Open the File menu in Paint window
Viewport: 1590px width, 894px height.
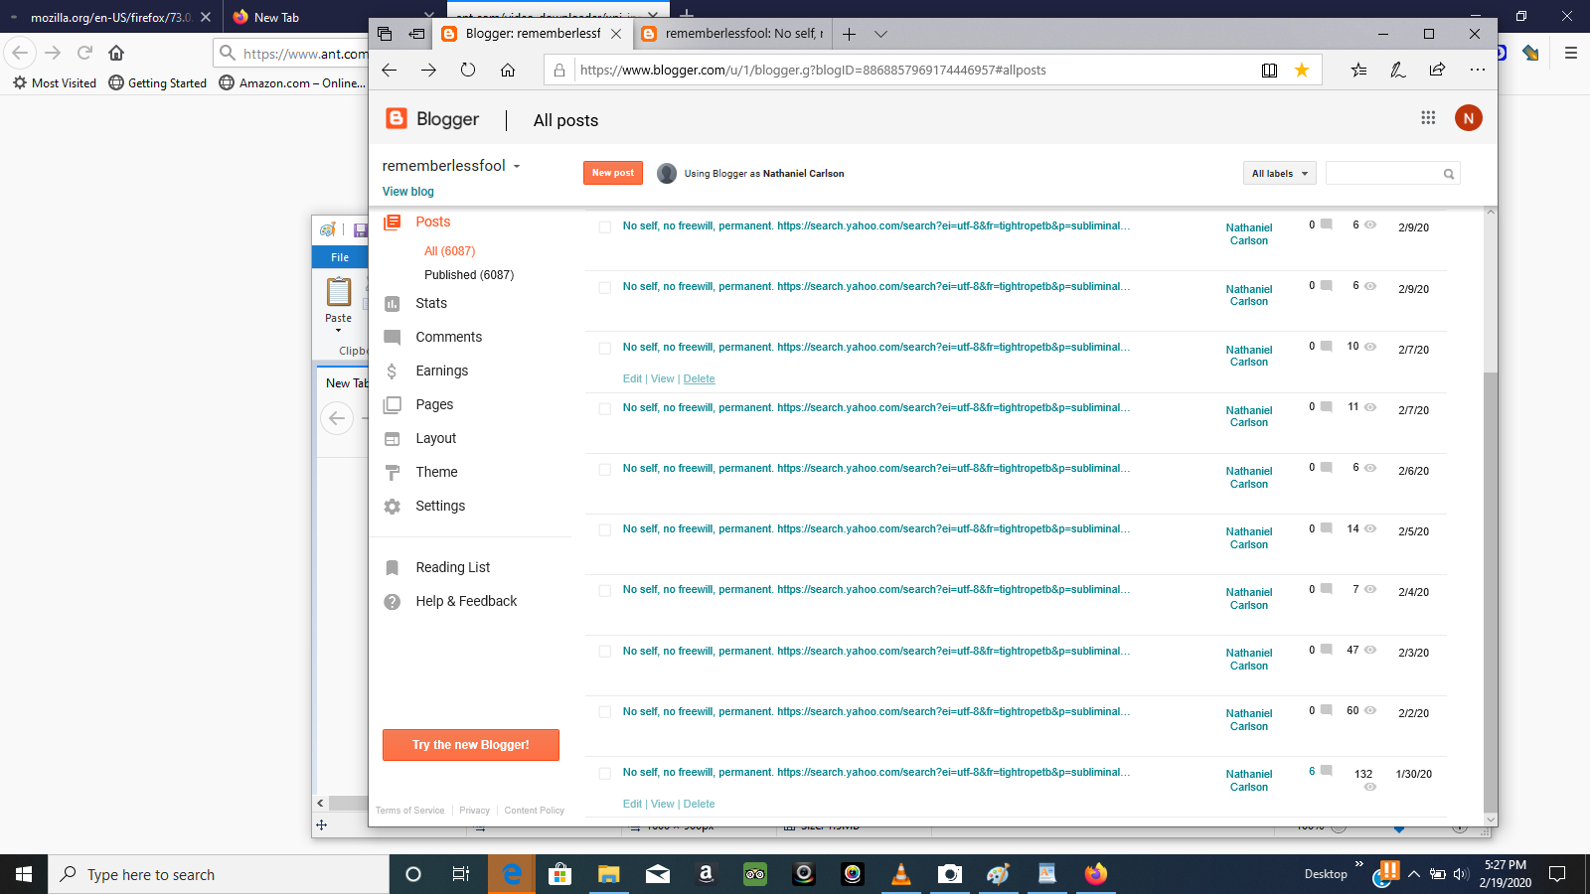pyautogui.click(x=340, y=257)
